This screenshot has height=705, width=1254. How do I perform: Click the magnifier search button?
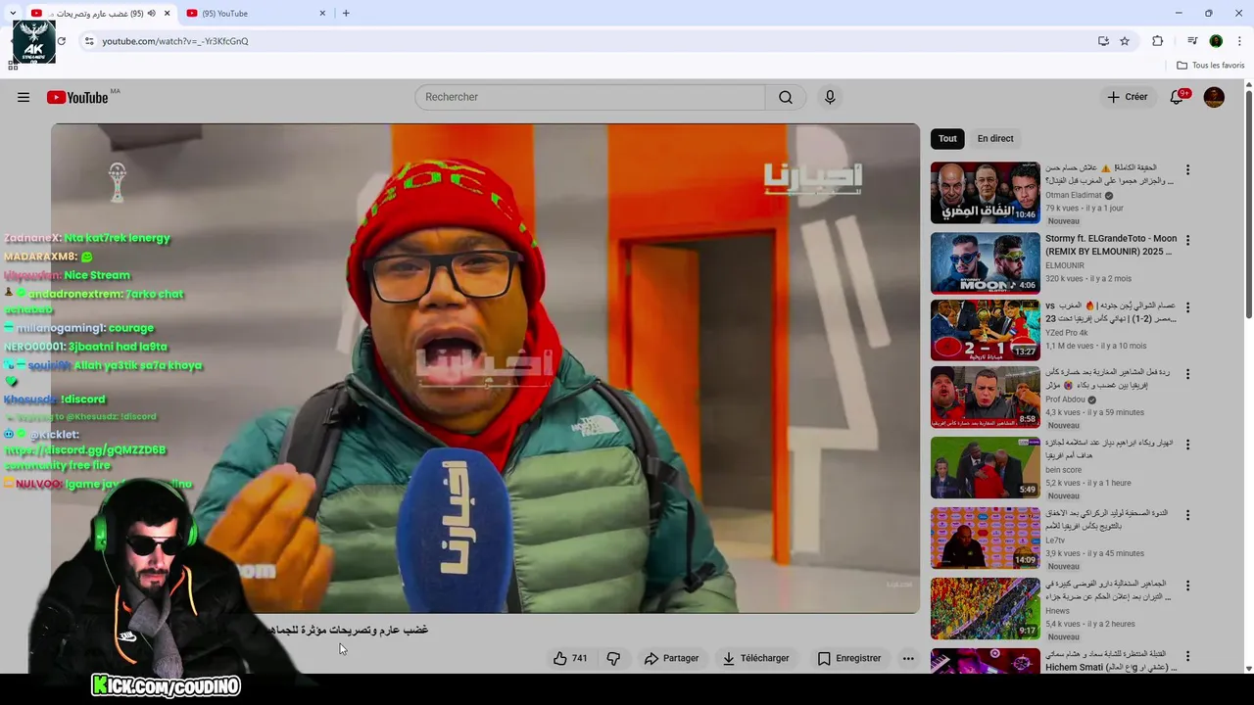point(786,97)
